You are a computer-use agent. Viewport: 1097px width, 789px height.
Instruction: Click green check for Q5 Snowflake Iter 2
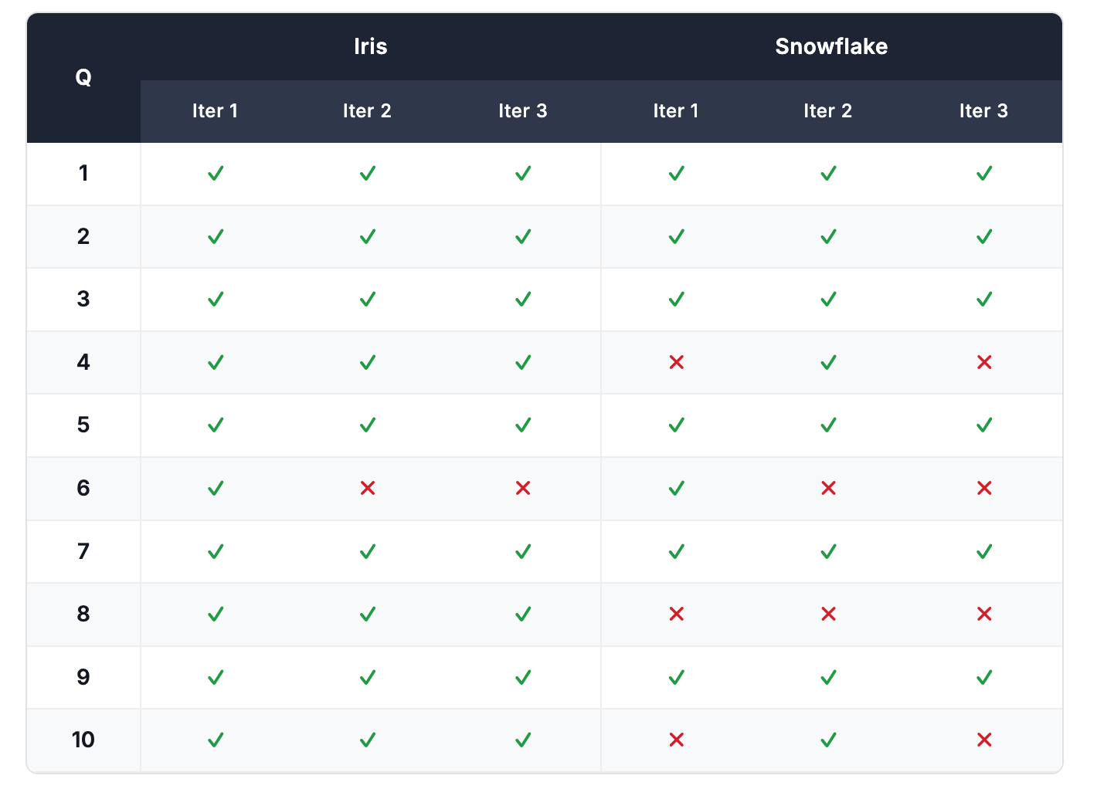[x=829, y=425]
